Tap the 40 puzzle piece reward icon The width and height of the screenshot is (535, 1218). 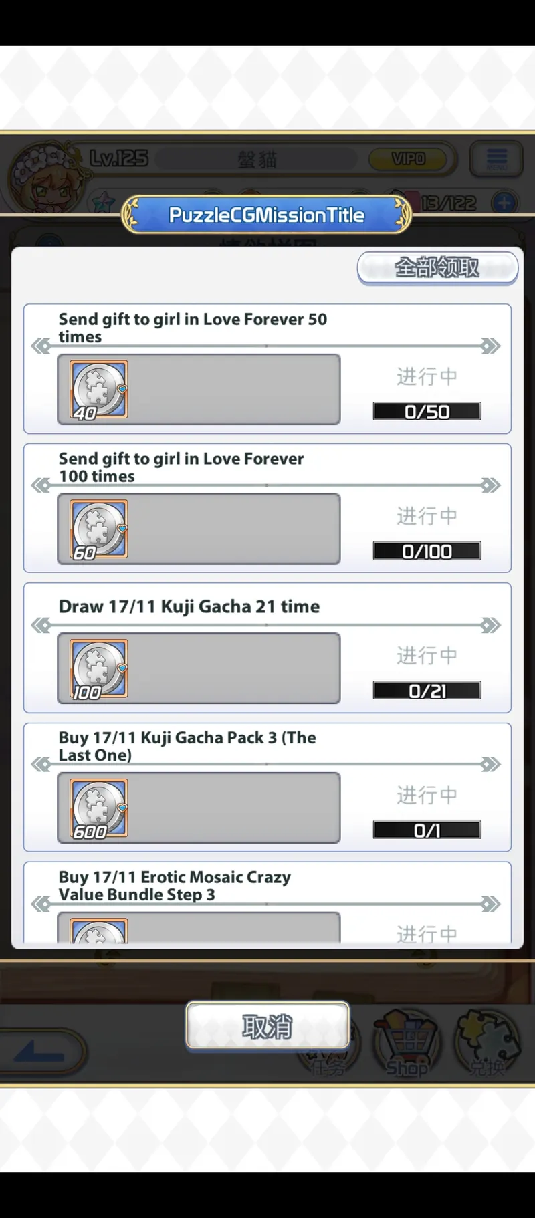(99, 390)
